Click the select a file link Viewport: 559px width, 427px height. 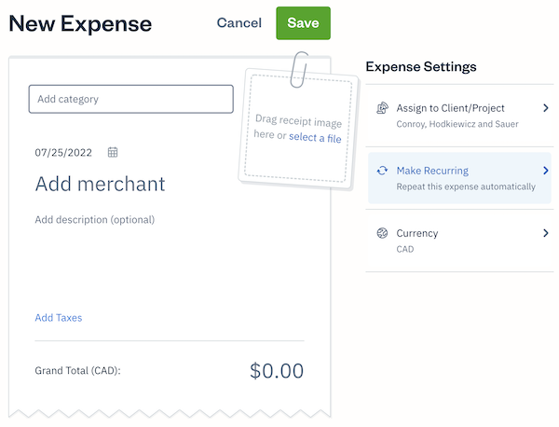315,137
